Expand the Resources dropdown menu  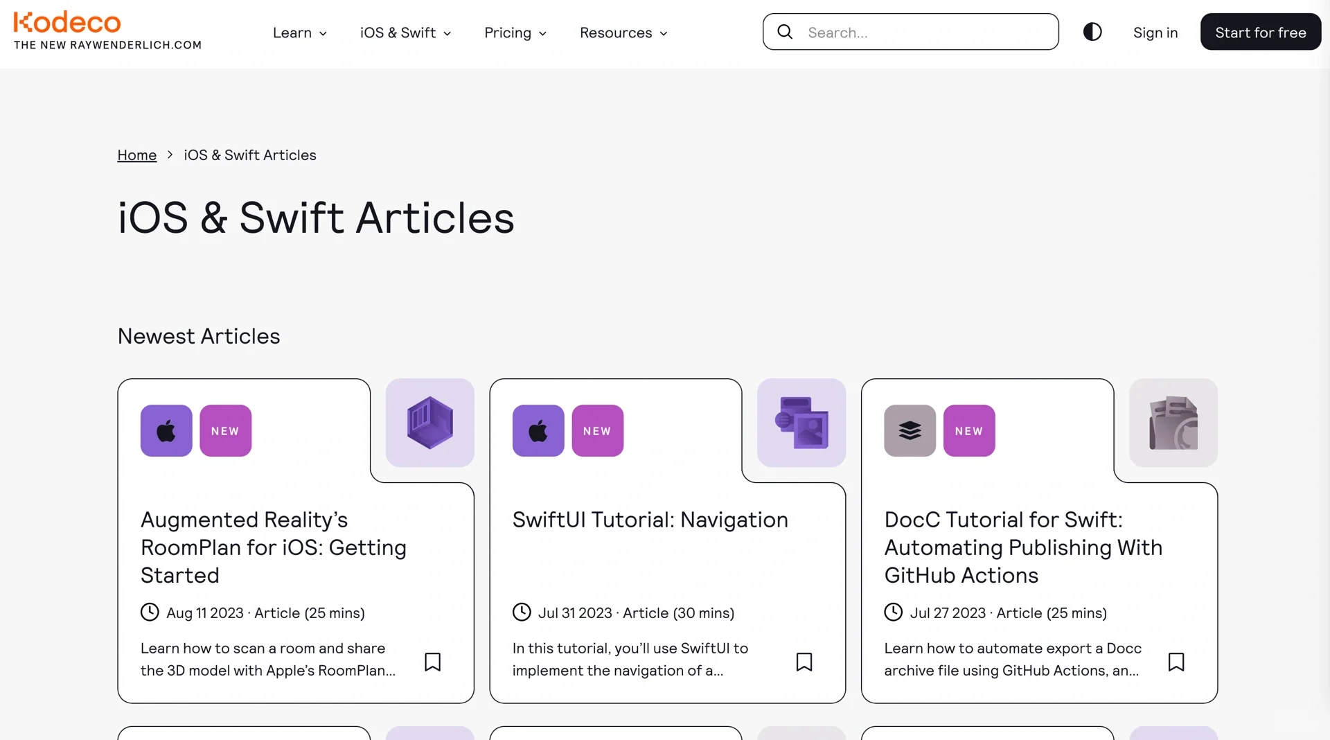click(x=623, y=33)
